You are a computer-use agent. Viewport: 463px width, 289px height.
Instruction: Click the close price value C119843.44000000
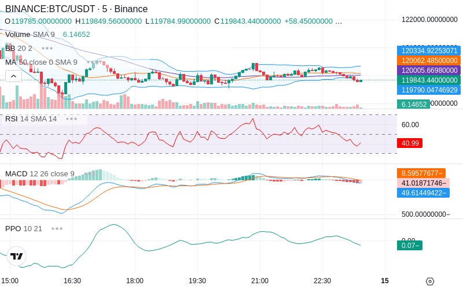[x=248, y=21]
